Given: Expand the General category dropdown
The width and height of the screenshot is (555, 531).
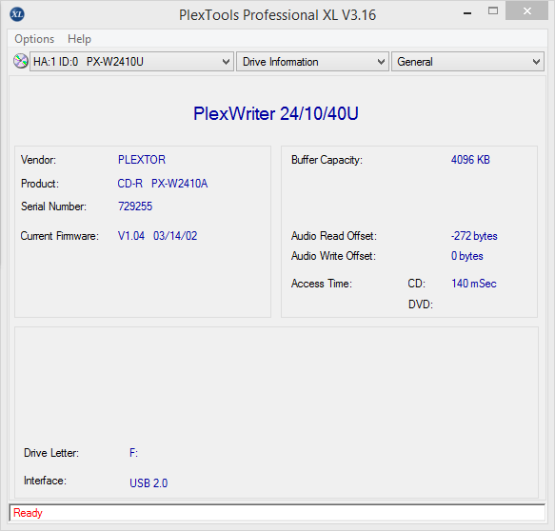Looking at the screenshot, I should (467, 62).
